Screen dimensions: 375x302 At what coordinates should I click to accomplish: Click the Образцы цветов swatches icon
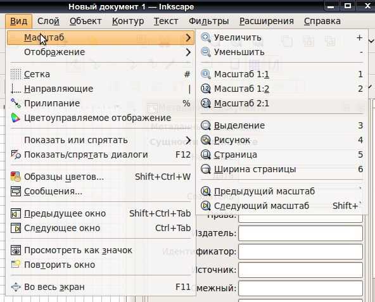click(16, 177)
